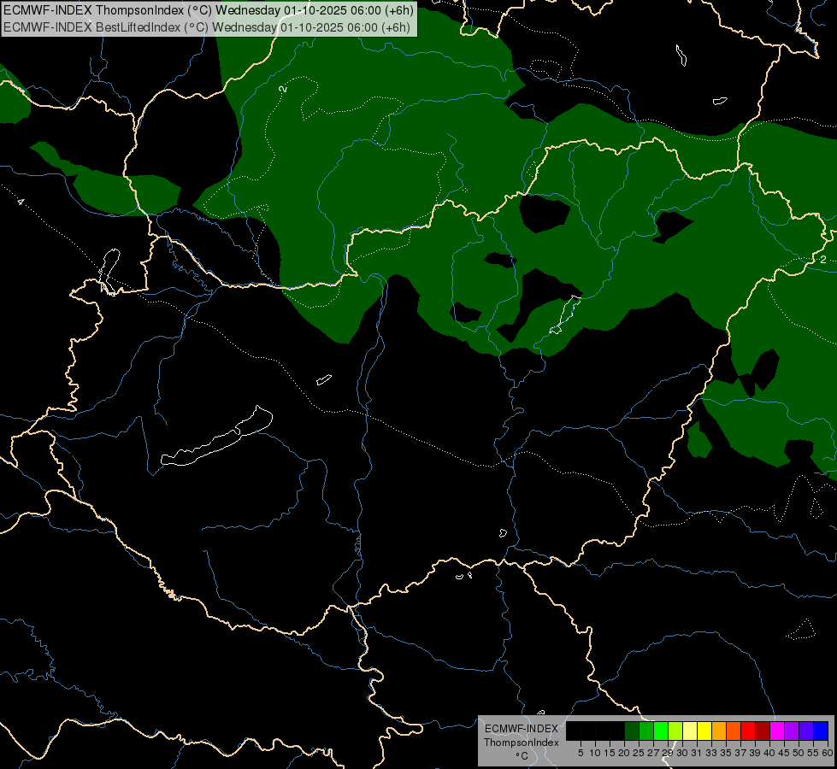Click legend tick label '45'

784,753
